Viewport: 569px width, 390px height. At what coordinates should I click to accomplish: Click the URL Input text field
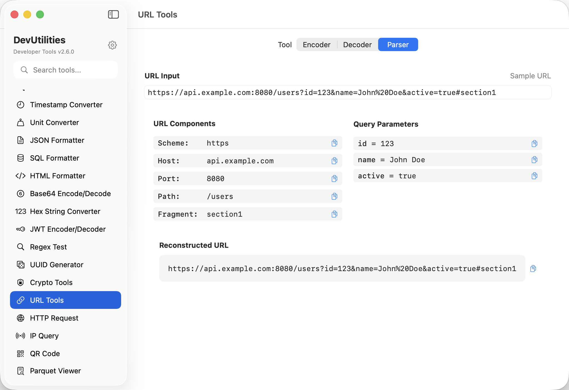pyautogui.click(x=347, y=92)
